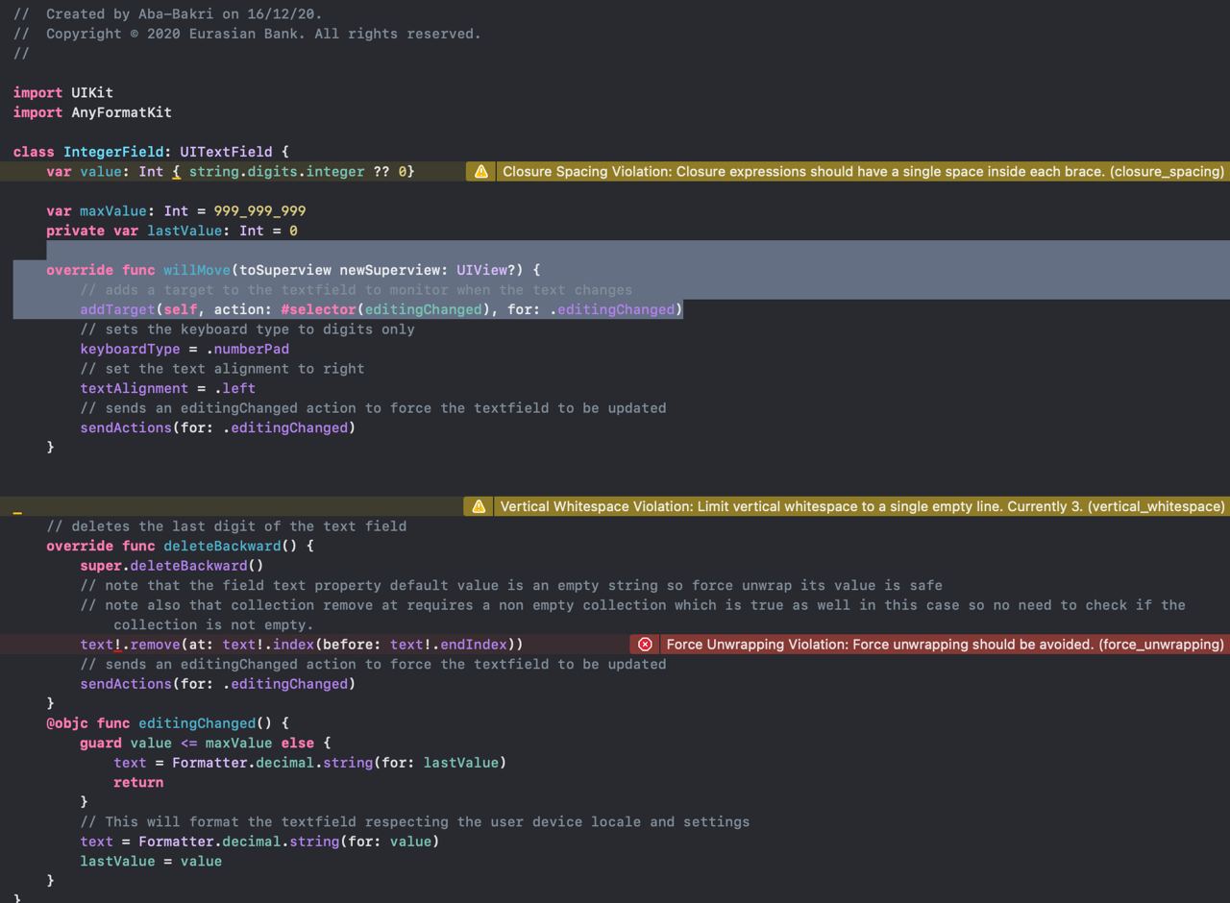Screen dimensions: 1230x903
Task: Open the Force Unwrapping Violation error banner
Action: [x=945, y=645]
